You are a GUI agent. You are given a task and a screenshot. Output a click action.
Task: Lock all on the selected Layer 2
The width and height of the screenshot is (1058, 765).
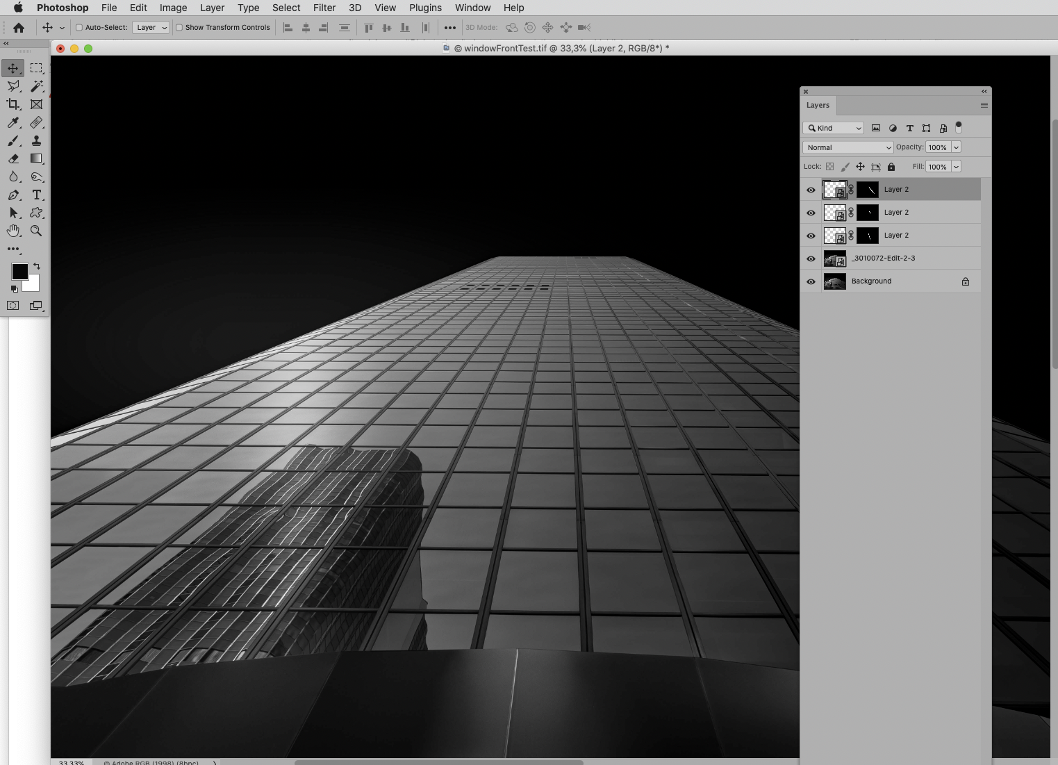point(891,167)
